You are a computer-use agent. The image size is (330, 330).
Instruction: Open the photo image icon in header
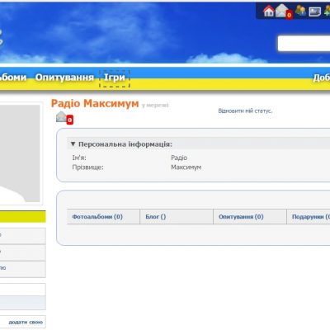[314, 12]
